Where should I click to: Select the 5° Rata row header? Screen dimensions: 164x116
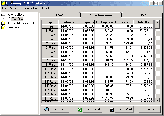(50, 48)
